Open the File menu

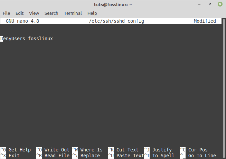[x=6, y=13]
